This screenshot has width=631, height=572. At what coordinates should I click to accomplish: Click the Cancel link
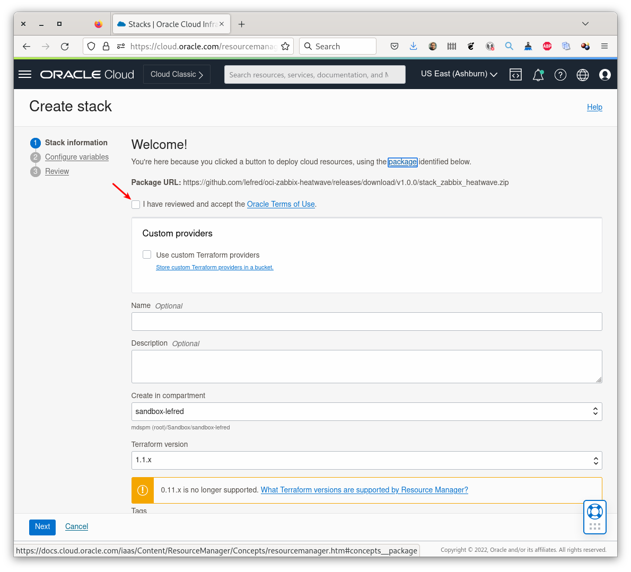(x=76, y=526)
